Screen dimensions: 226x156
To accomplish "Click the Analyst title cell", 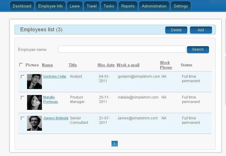I will [x=76, y=77].
